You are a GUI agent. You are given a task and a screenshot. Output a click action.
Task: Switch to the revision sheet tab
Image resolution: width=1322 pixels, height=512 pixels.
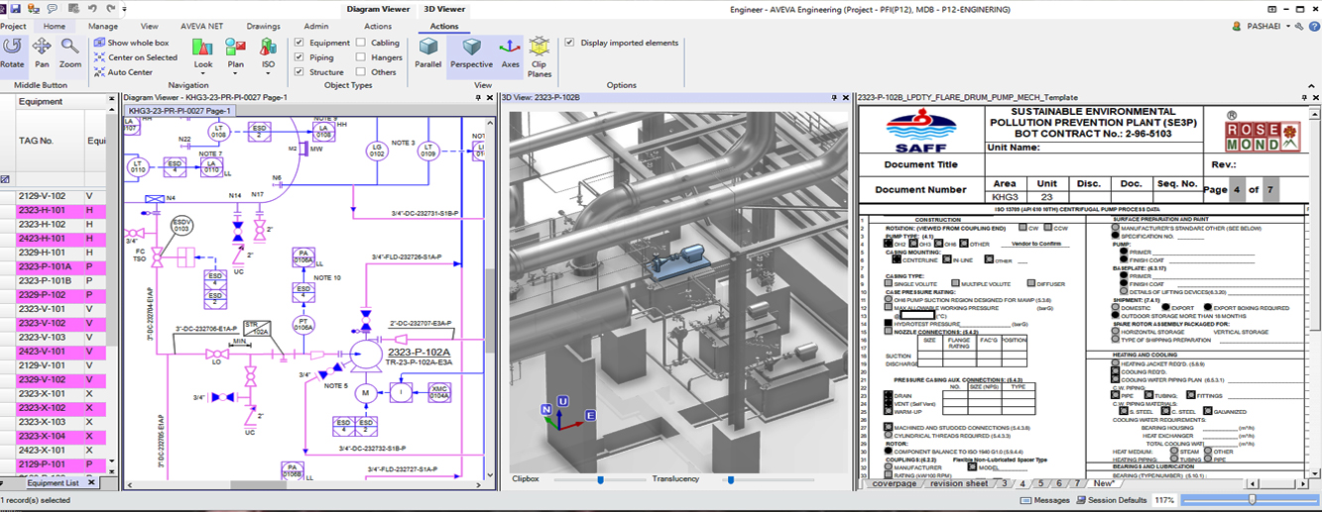click(957, 483)
